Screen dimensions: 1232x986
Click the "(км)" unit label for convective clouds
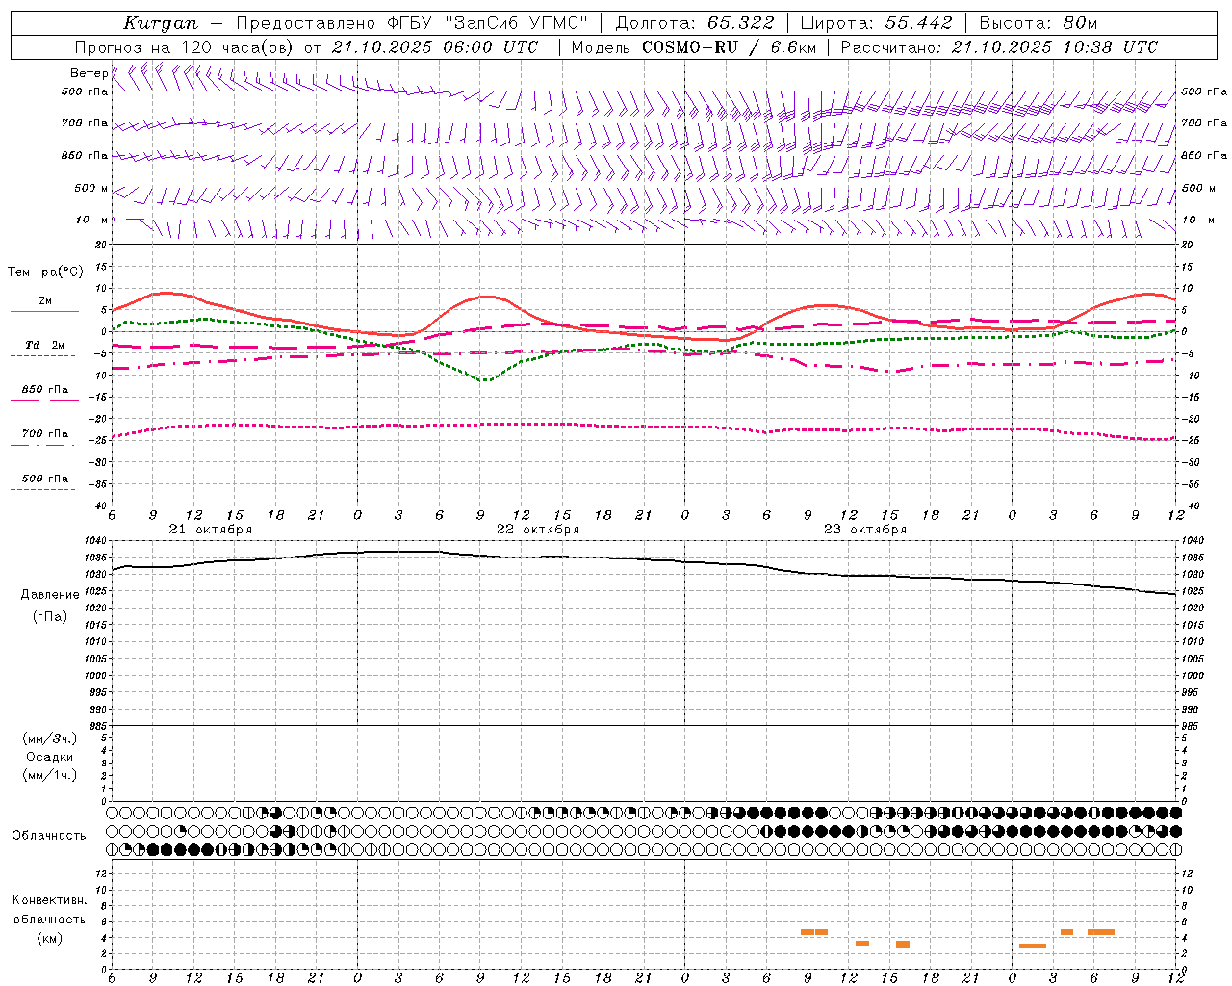coord(49,938)
